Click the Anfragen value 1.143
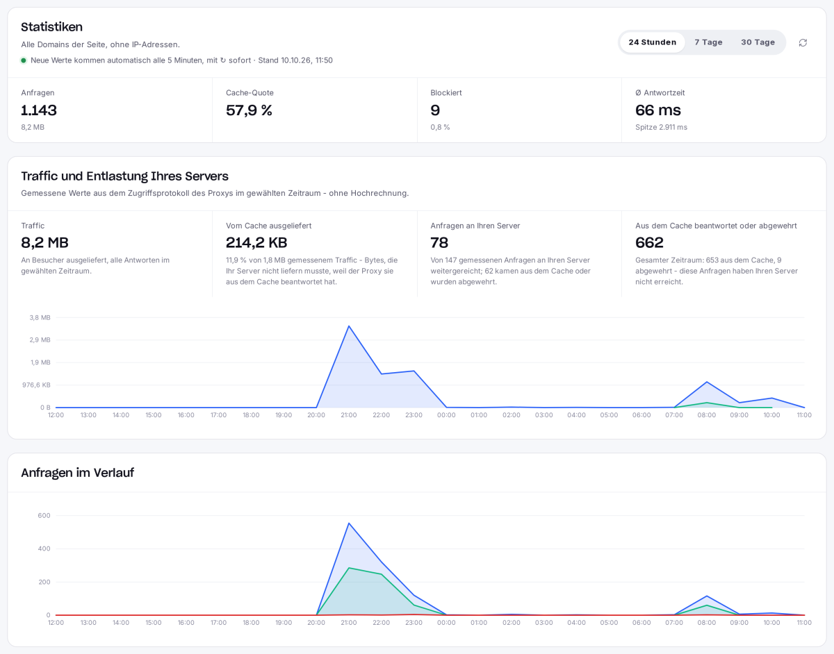Image resolution: width=834 pixels, height=654 pixels. pos(39,110)
